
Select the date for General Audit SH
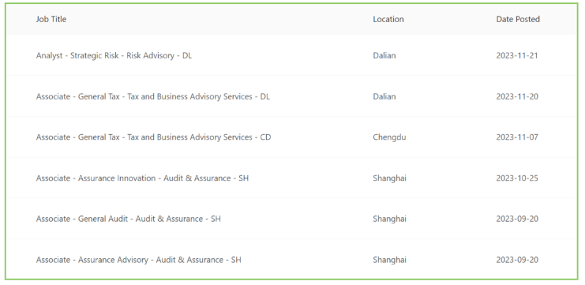pos(517,219)
